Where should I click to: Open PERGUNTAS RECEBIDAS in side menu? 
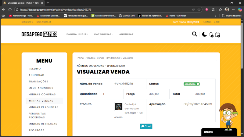point(37,116)
